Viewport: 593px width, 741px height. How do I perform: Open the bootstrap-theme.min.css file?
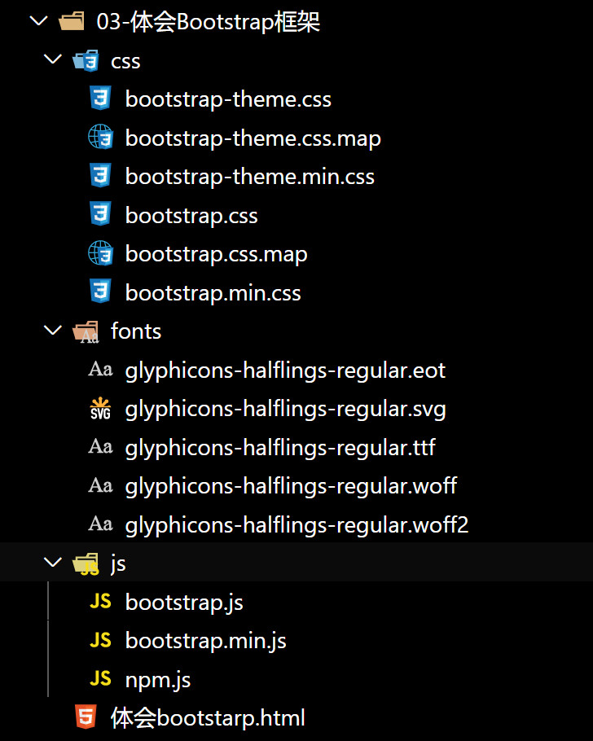point(250,176)
